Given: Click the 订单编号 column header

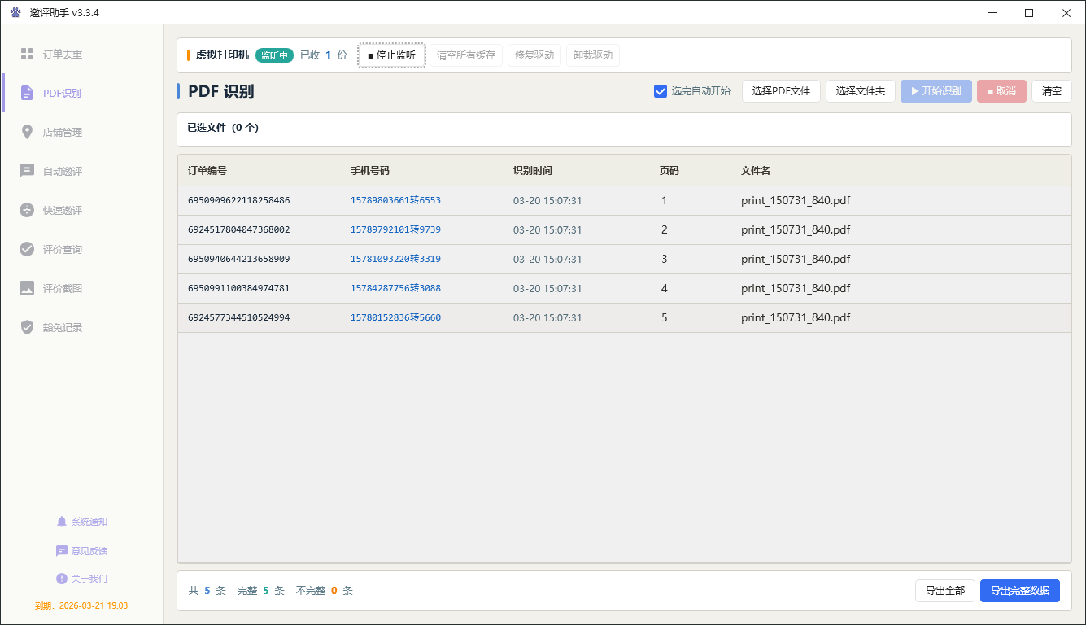Looking at the screenshot, I should click(207, 171).
